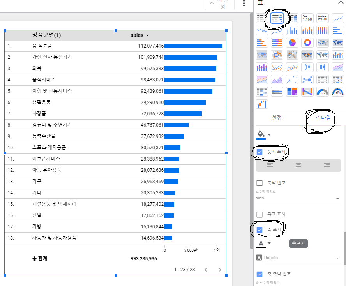Image resolution: width=346 pixels, height=286 pixels.
Task: Click the canvas vertical scrollbar
Action: [x=252, y=131]
